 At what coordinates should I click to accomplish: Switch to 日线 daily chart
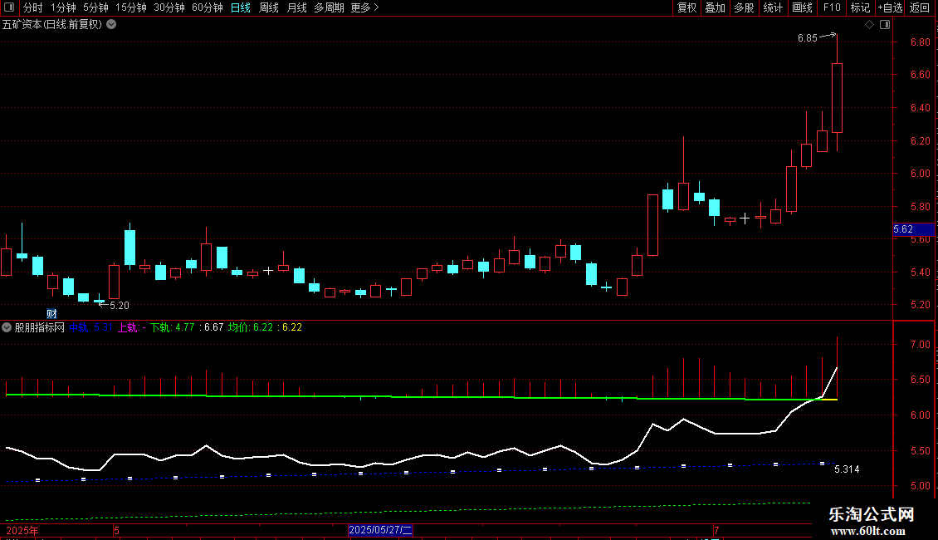241,7
